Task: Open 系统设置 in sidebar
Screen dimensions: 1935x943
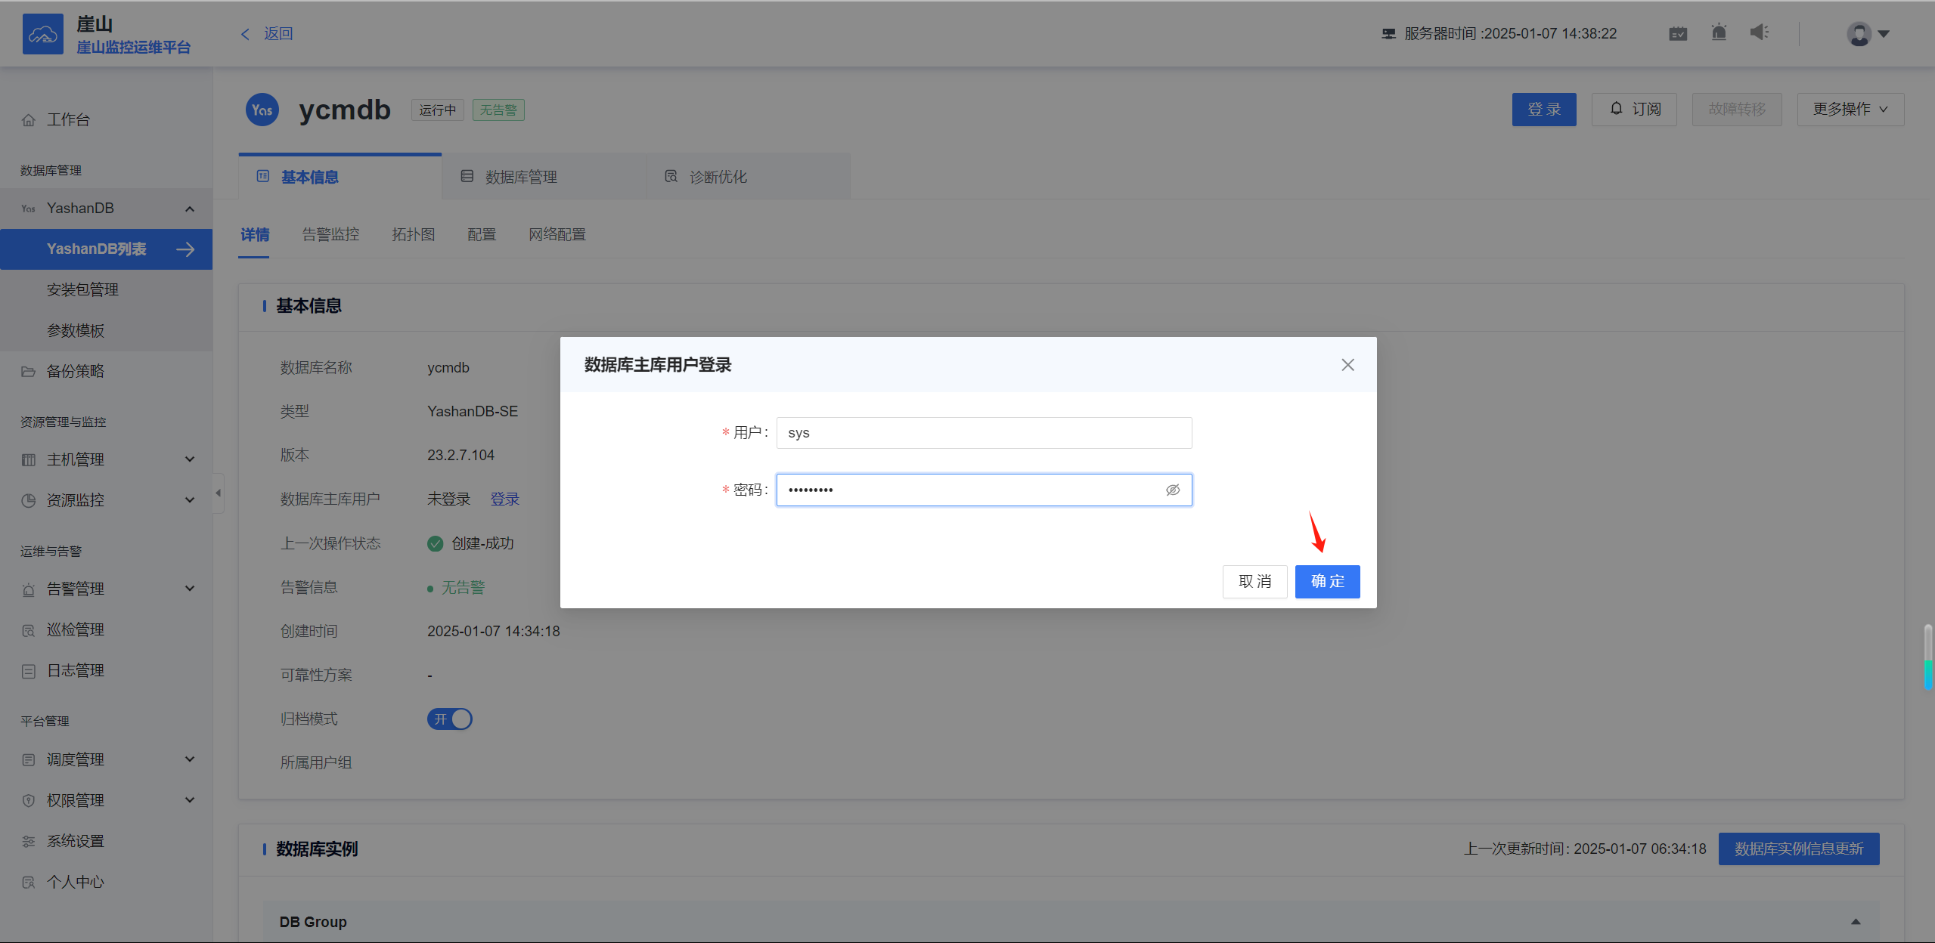Action: 107,842
